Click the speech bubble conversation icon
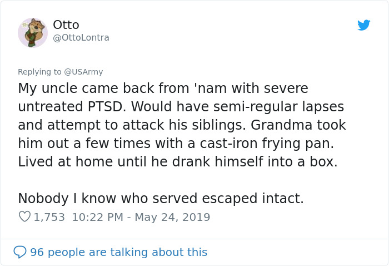Image resolution: width=389 pixels, height=266 pixels. click(20, 252)
